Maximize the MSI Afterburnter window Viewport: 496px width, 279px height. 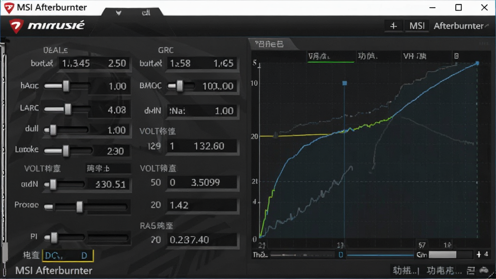[x=458, y=8]
